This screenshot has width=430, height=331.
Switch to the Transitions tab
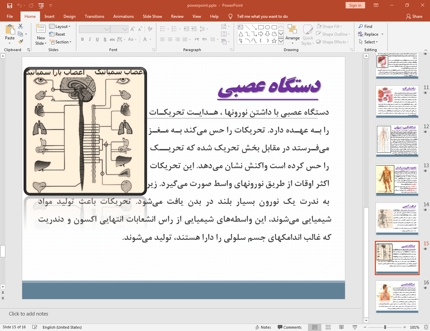(94, 16)
